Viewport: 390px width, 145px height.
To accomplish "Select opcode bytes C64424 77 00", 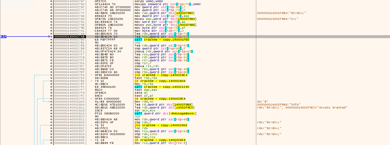I will (106, 31).
